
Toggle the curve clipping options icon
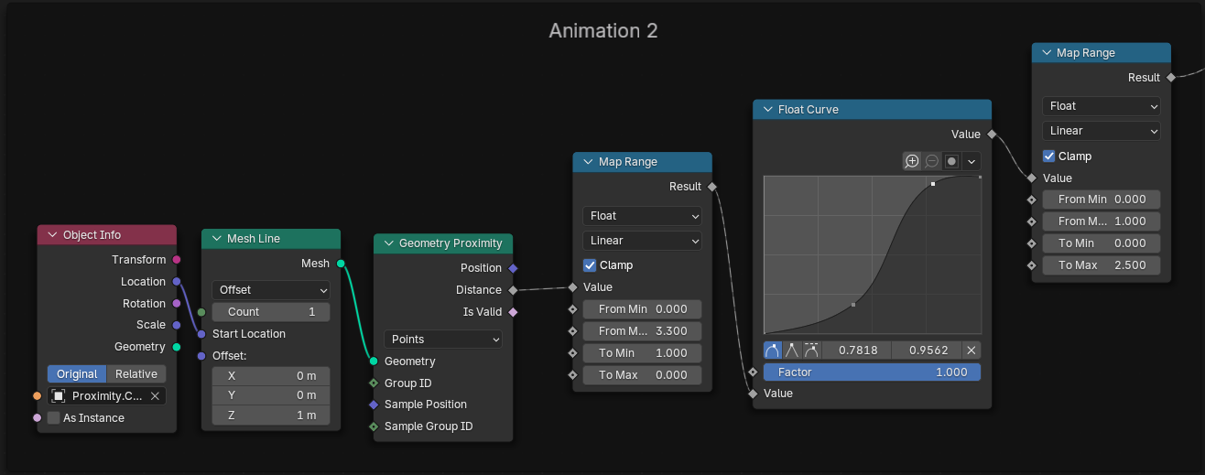[951, 161]
